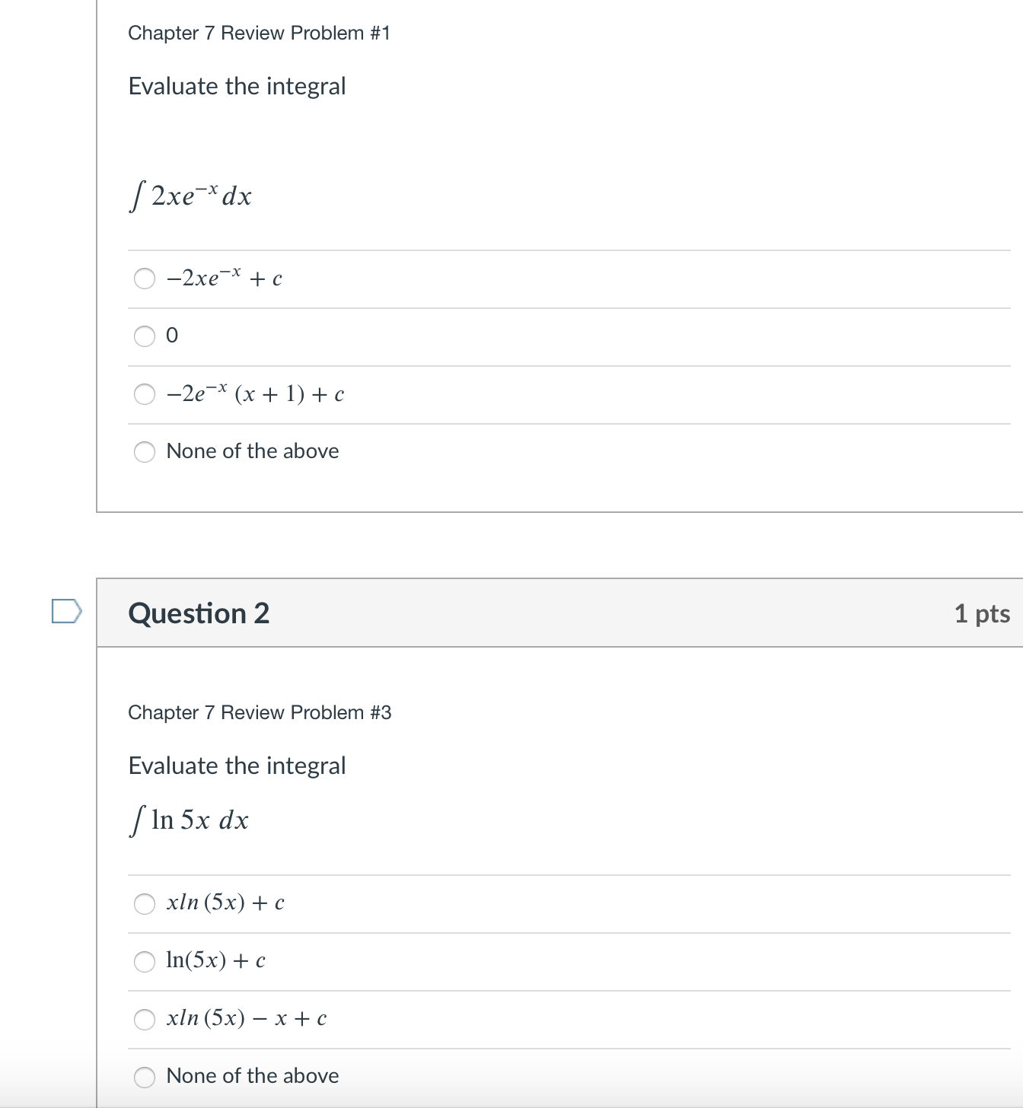Click the Chapter 7 Review Problem #1 title
The image size is (1023, 1108).
(260, 33)
